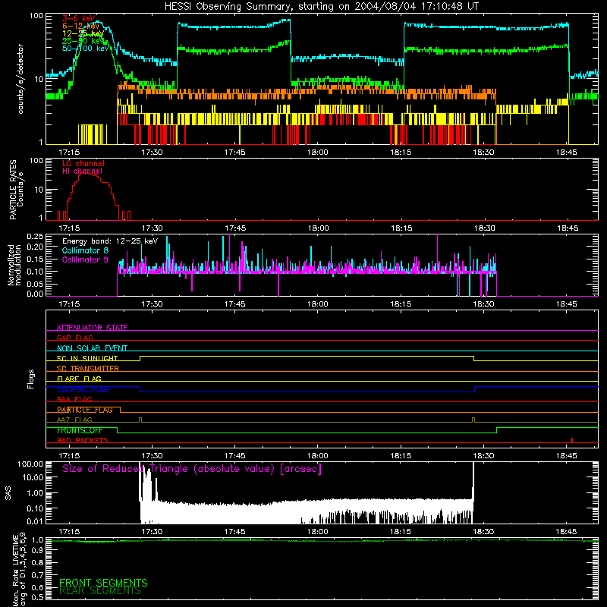Click the Normalized modulation axis label
The width and height of the screenshot is (607, 607).
pyautogui.click(x=14, y=265)
